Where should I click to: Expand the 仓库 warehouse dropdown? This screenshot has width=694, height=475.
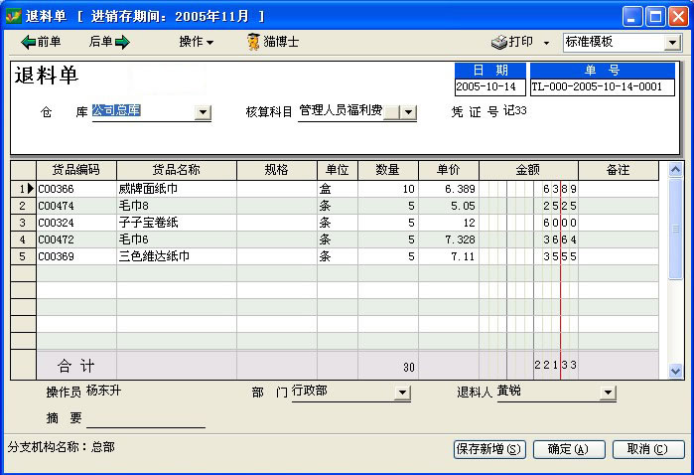pos(203,113)
